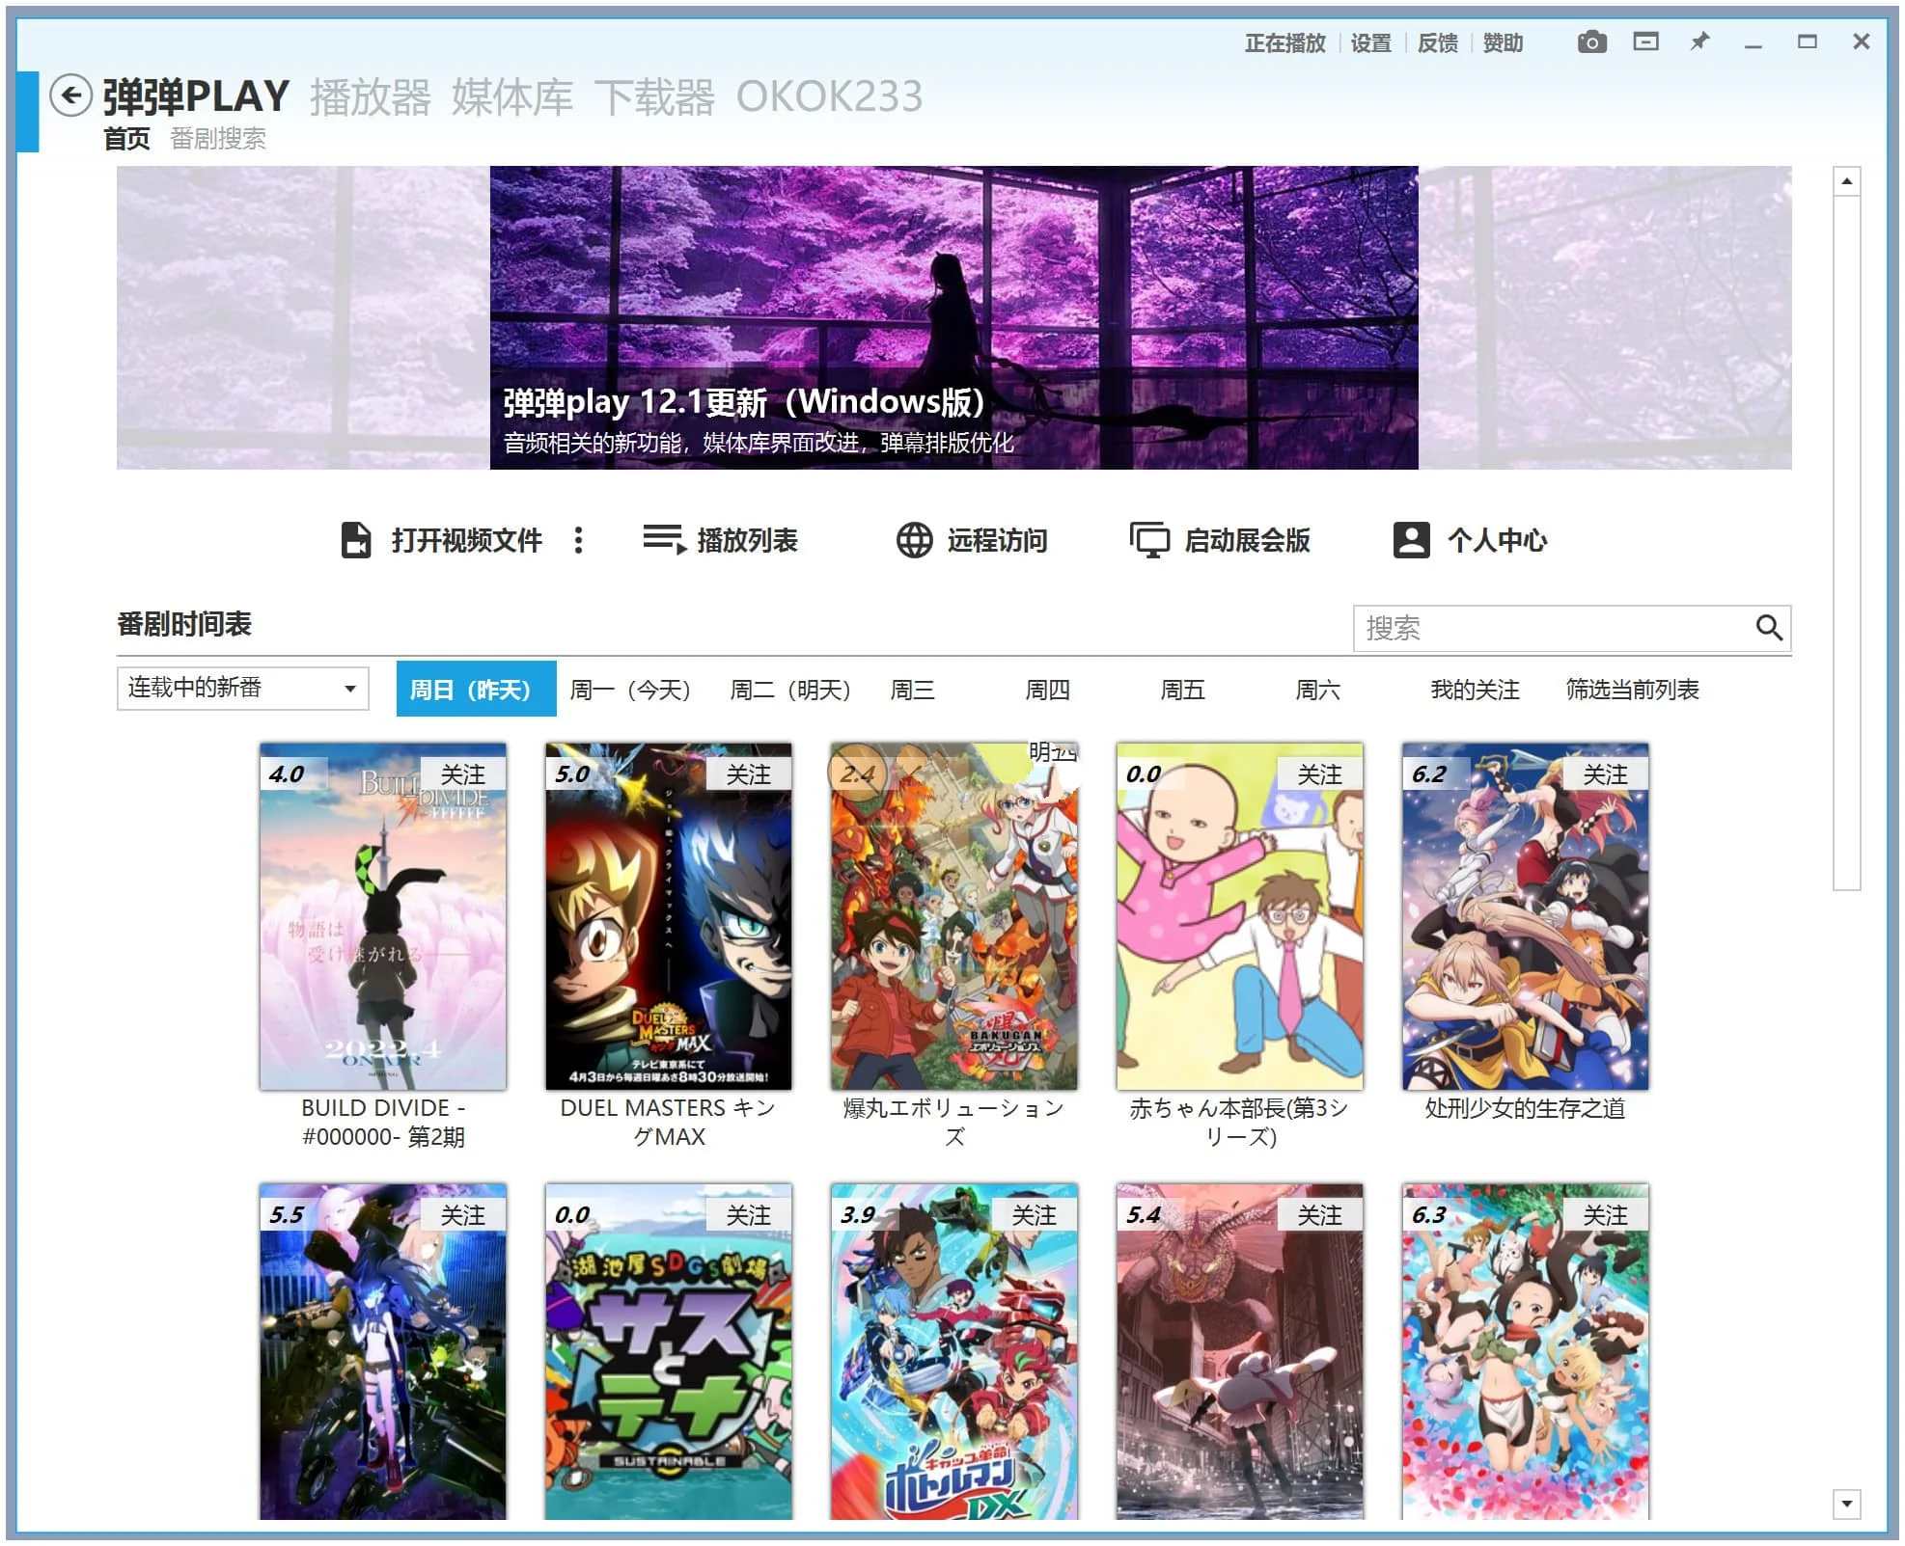Open the three-dot menu beside 打开视频文件
1905x1546 pixels.
579,540
